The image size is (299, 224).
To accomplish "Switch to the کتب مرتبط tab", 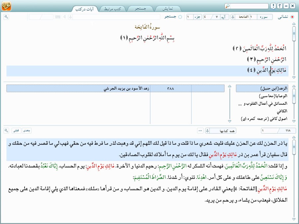I will (x=112, y=9).
